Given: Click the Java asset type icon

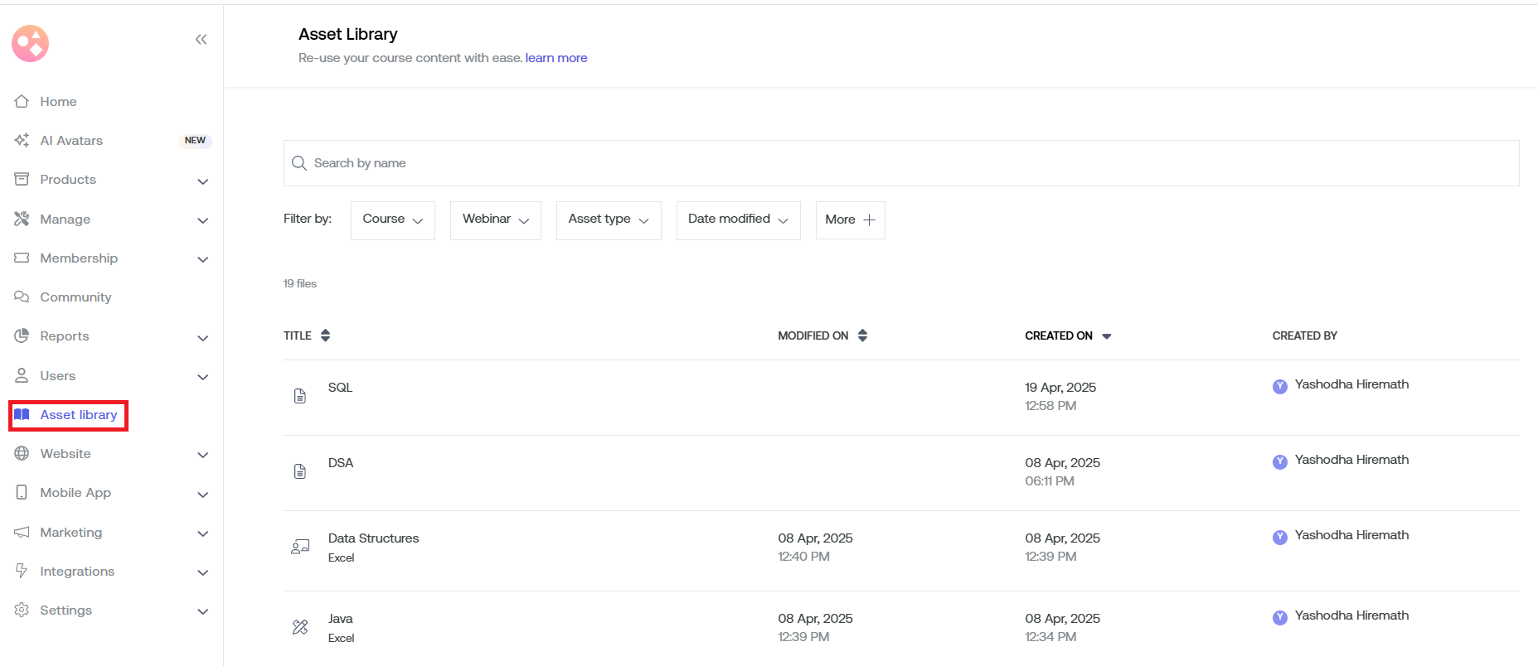Looking at the screenshot, I should tap(300, 627).
